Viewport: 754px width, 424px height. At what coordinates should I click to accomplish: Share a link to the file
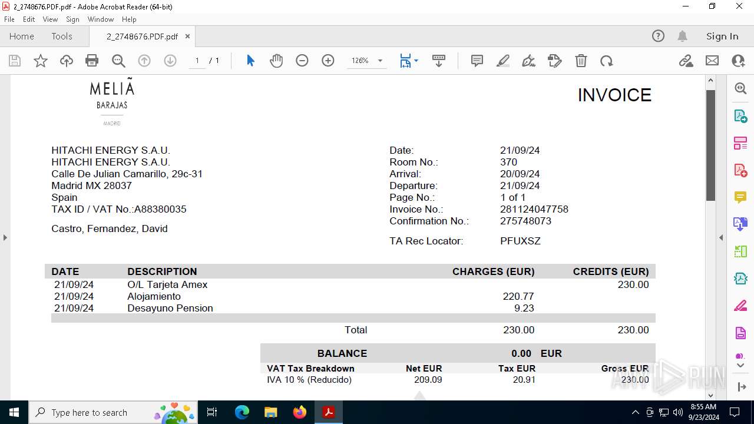[x=686, y=61]
